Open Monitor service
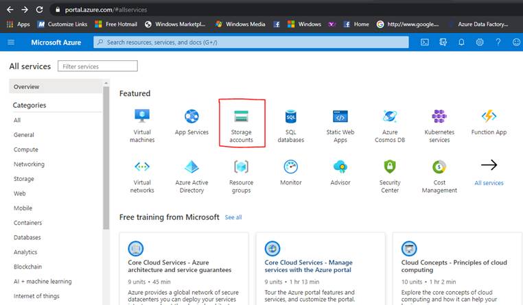 [x=290, y=173]
